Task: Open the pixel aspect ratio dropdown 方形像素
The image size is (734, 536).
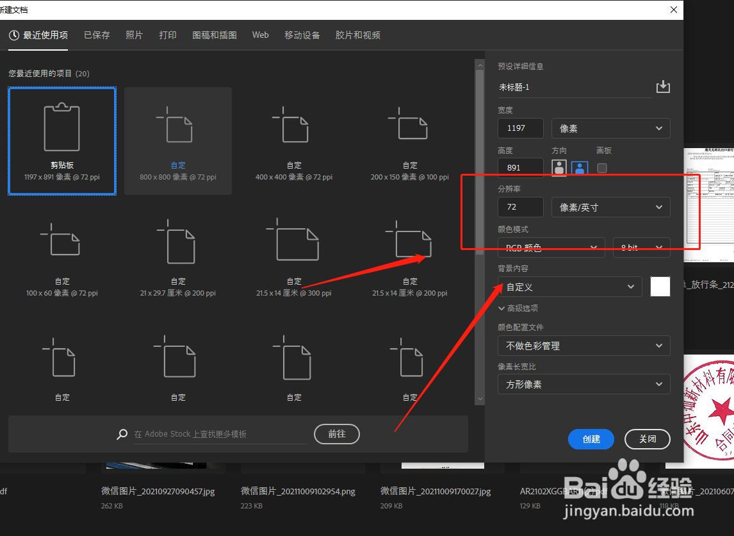Action: tap(583, 384)
